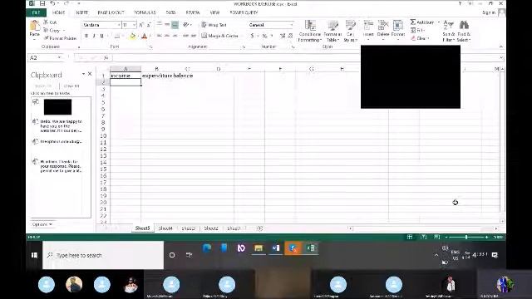Switch to Normal view in status bar
The height and width of the screenshot is (299, 532).
(x=410, y=237)
